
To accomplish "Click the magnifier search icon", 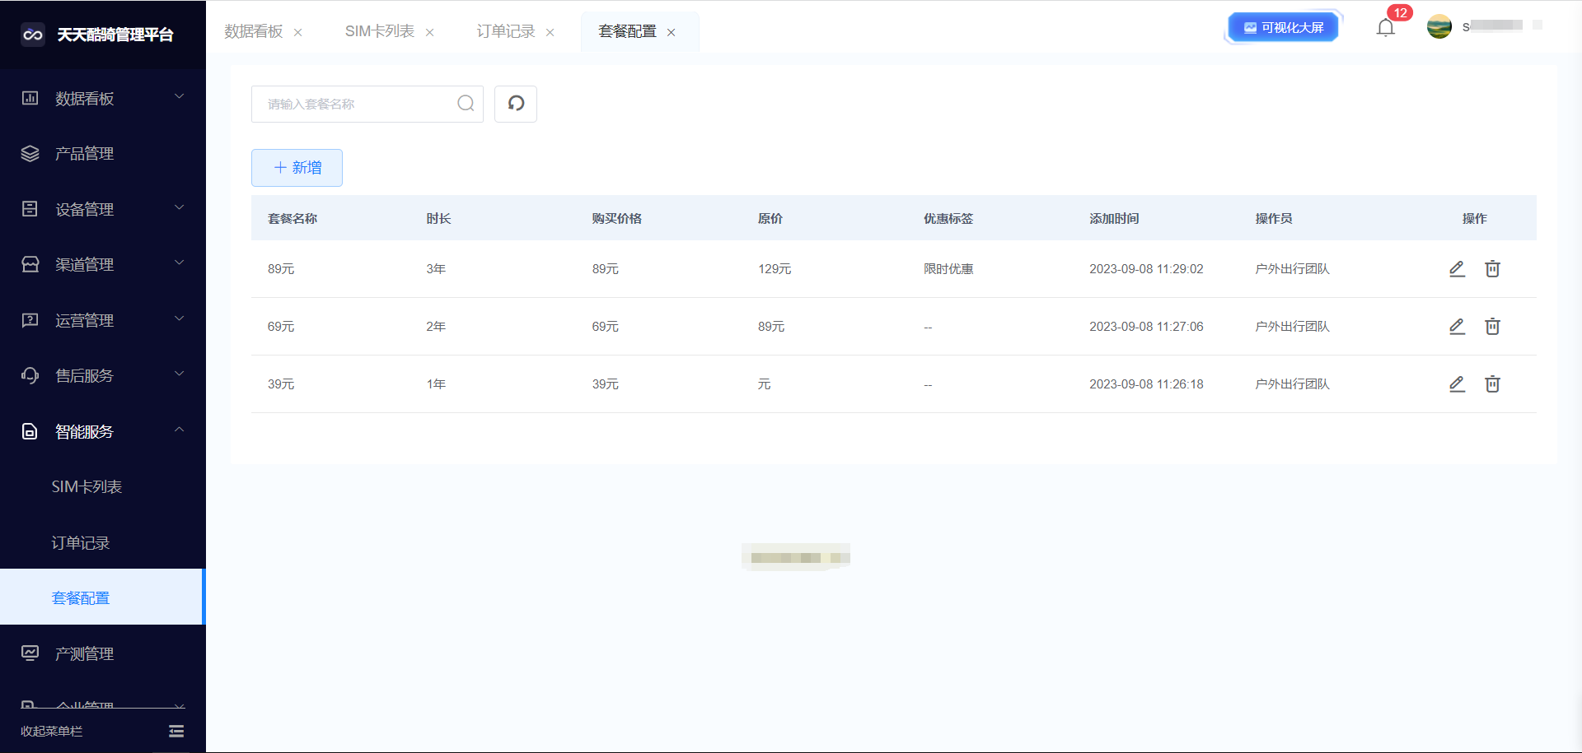I will pyautogui.click(x=466, y=104).
